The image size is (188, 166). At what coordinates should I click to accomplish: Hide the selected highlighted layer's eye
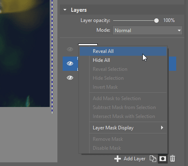pos(70,63)
